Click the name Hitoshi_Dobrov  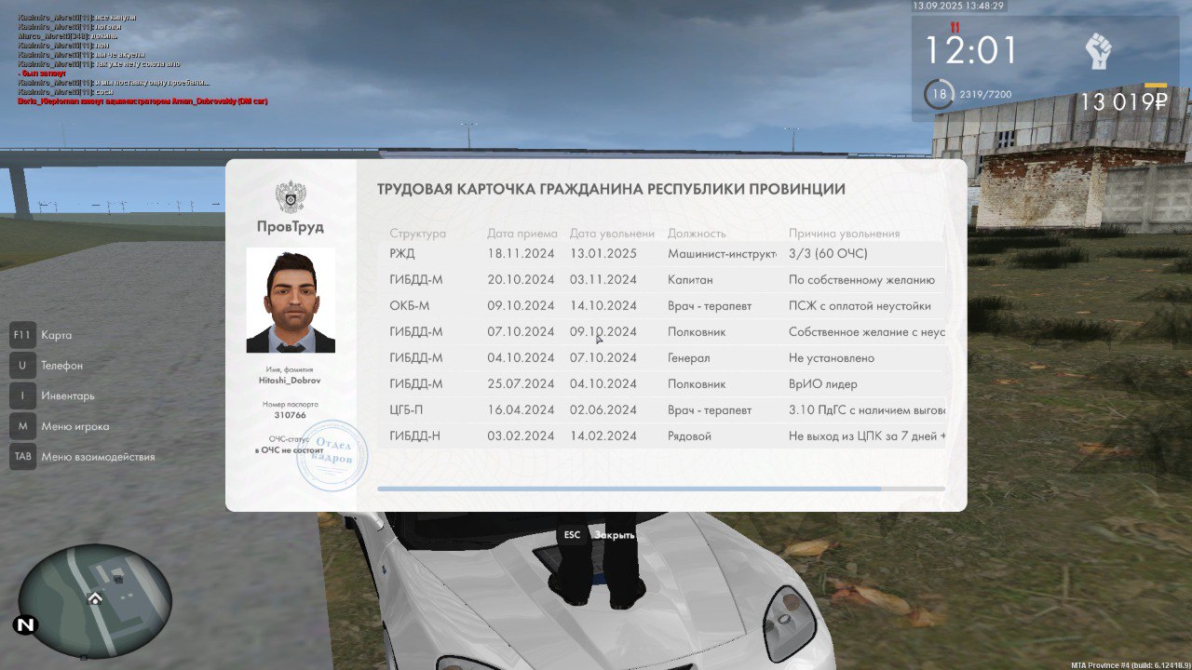click(291, 381)
